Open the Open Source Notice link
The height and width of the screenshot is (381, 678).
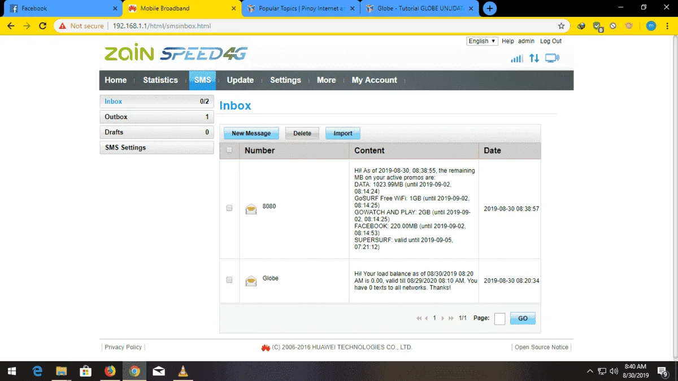point(541,347)
